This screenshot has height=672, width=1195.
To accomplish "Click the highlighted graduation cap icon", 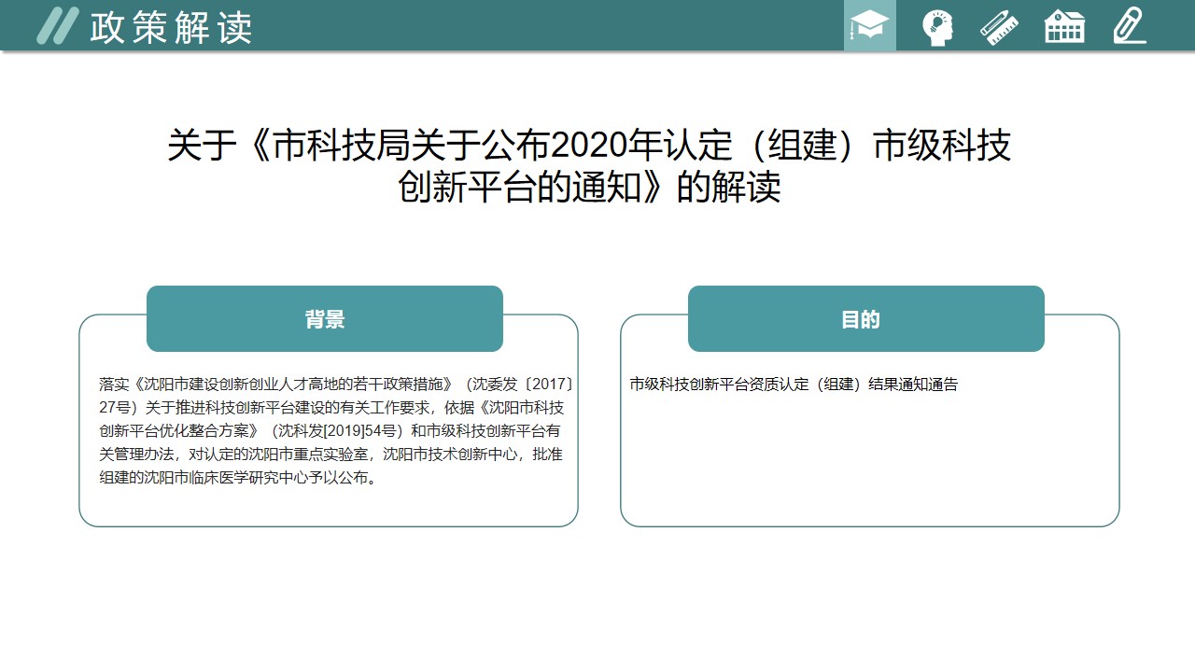I will pyautogui.click(x=869, y=26).
